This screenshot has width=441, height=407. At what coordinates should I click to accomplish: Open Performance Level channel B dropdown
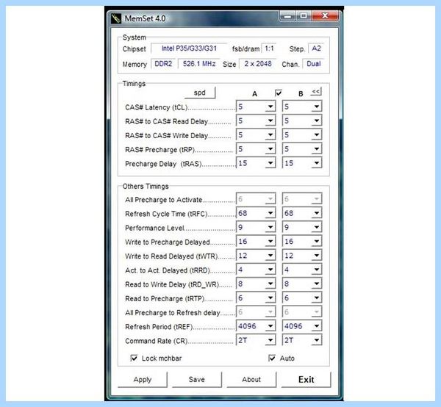click(302, 227)
